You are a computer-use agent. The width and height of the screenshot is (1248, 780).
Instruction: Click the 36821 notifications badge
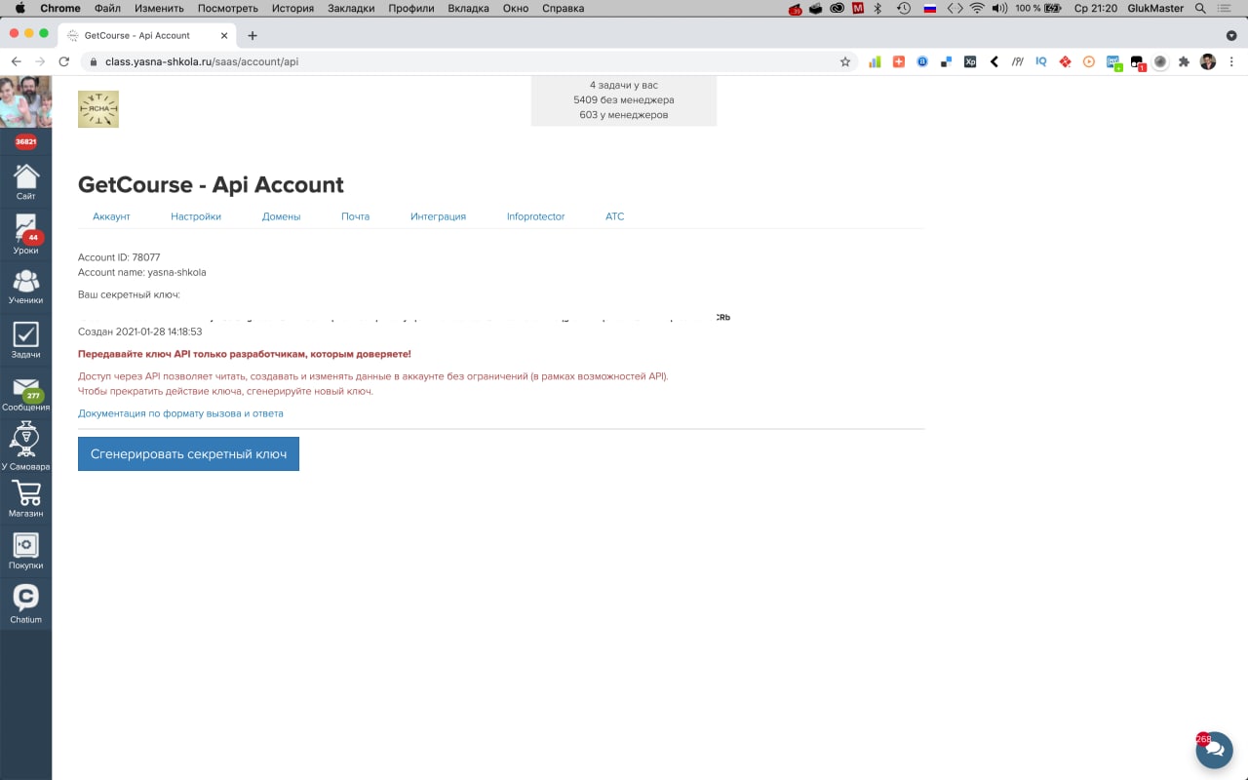tap(25, 141)
